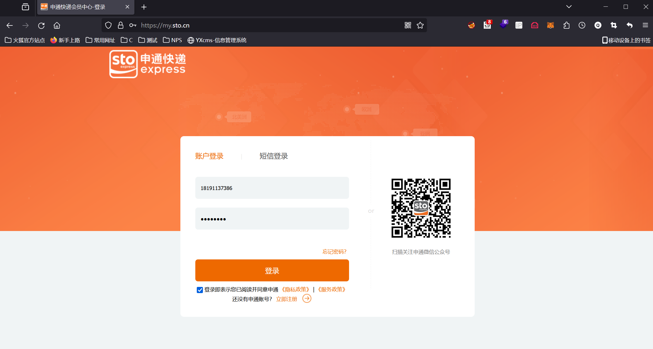Close the 申通快递会员中心-登录 tab

(x=127, y=7)
